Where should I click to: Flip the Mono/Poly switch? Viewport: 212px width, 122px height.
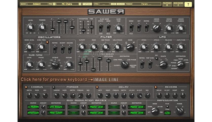131,28
